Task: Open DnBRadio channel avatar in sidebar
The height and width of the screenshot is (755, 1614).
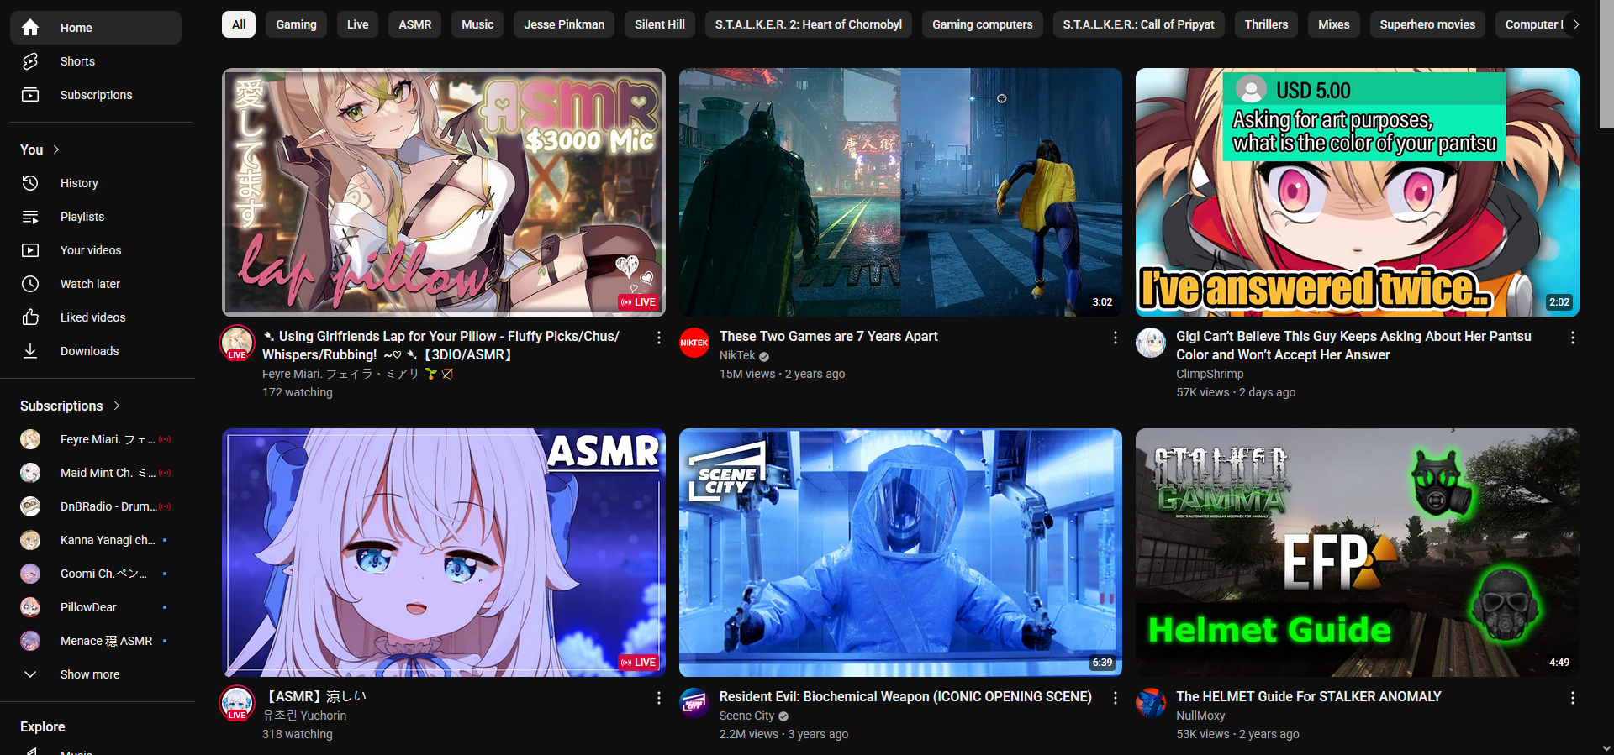Action: [x=30, y=506]
